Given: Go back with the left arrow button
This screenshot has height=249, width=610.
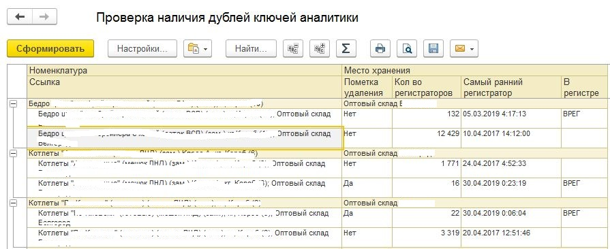Looking at the screenshot, I should pyautogui.click(x=20, y=17).
